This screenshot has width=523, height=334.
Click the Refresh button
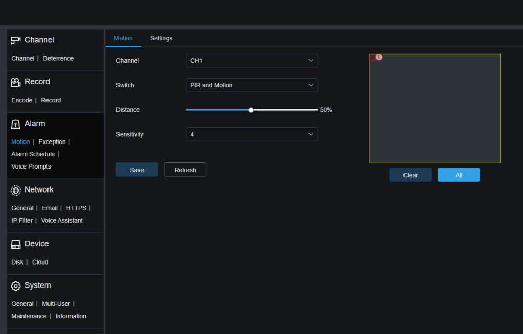pyautogui.click(x=185, y=170)
